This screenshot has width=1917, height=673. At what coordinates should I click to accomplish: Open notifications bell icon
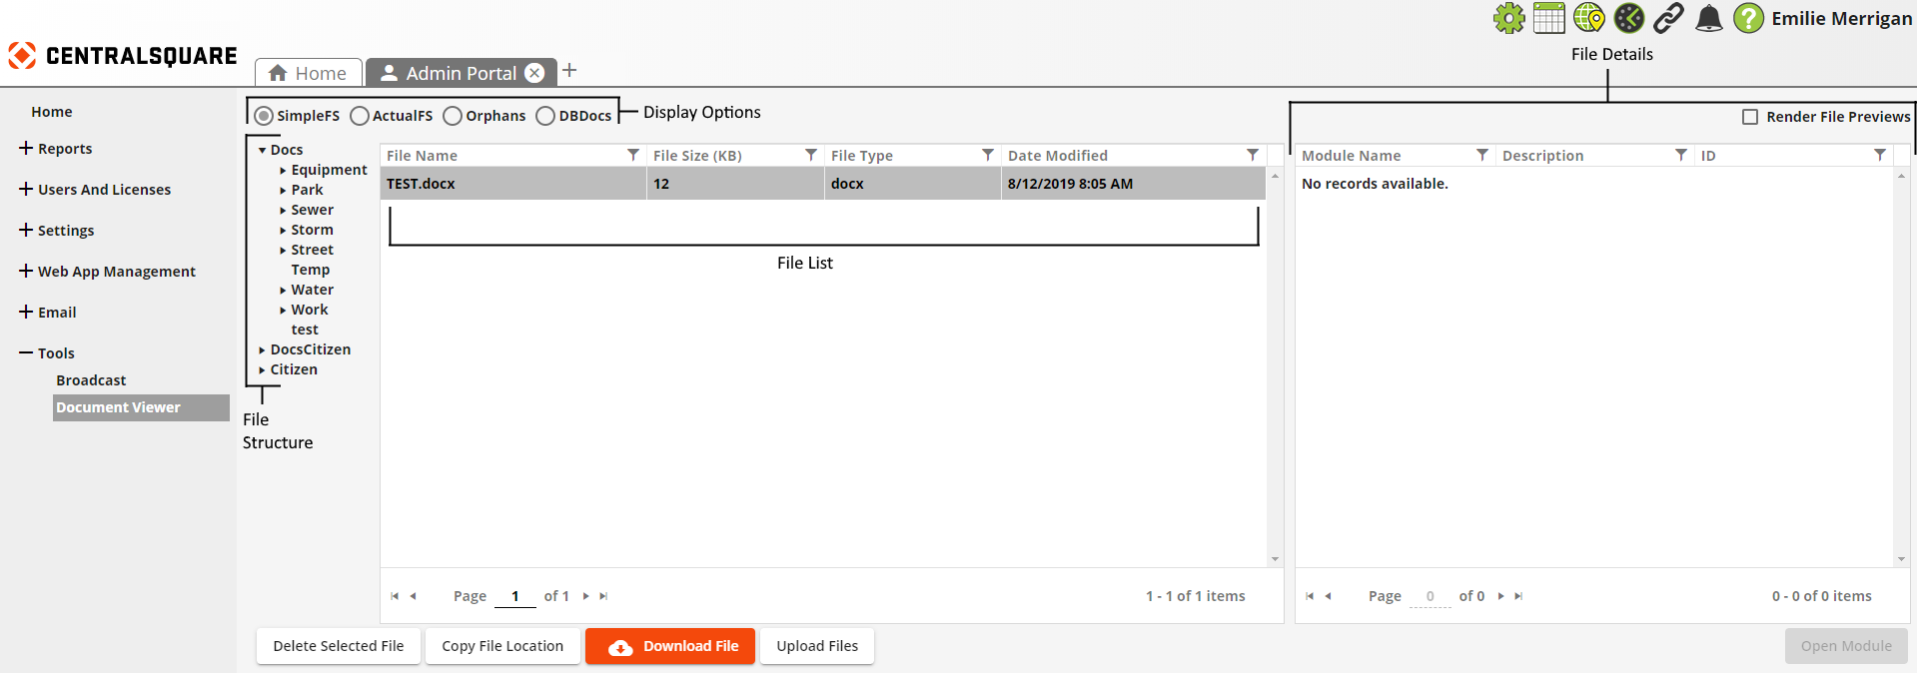1709,18
